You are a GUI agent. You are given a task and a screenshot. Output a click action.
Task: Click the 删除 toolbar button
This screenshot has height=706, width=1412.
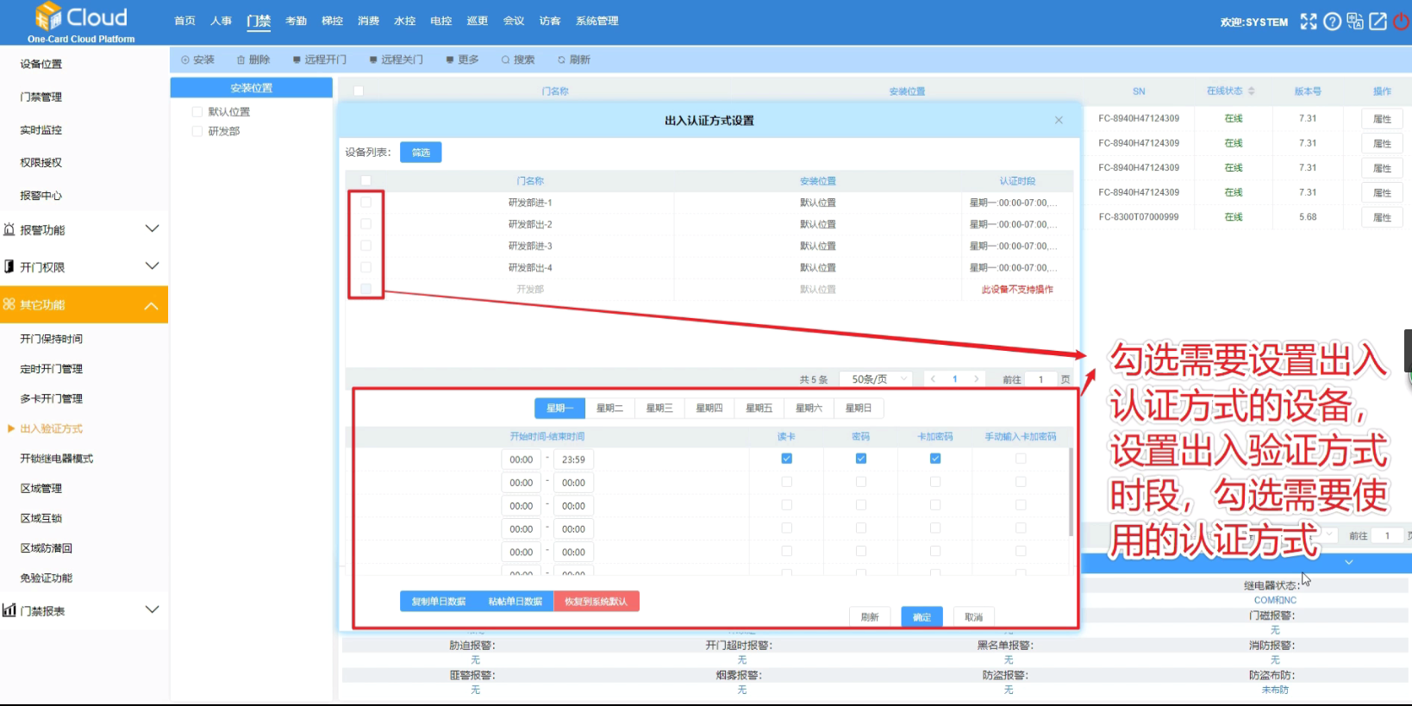click(x=253, y=59)
